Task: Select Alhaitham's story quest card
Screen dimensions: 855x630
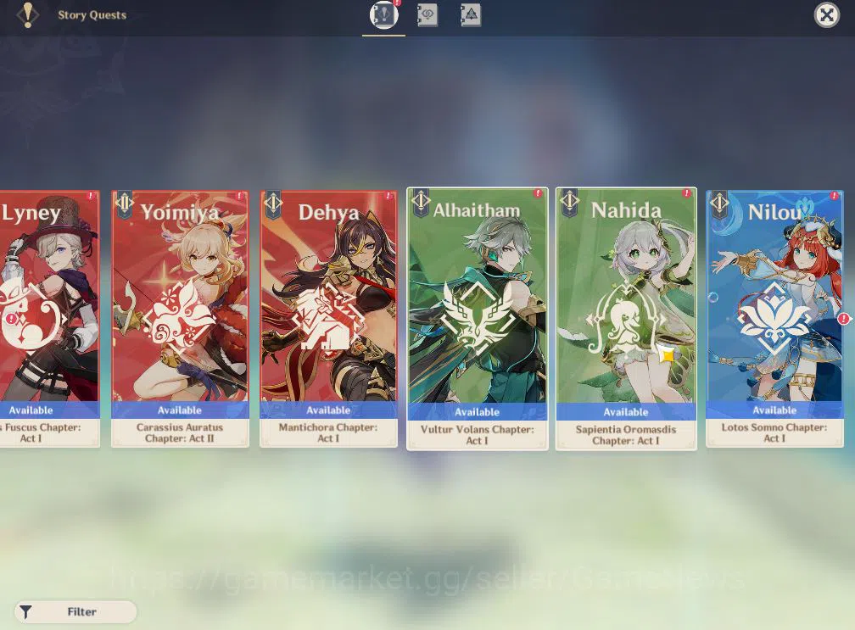Action: (x=477, y=319)
